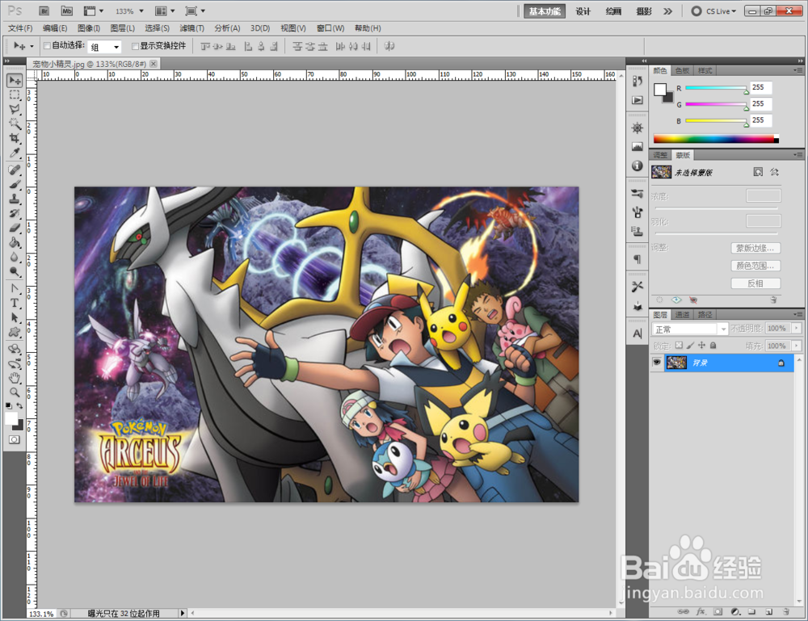808x621 pixels.
Task: Toggle lock image pixels brush icon
Action: click(x=690, y=346)
